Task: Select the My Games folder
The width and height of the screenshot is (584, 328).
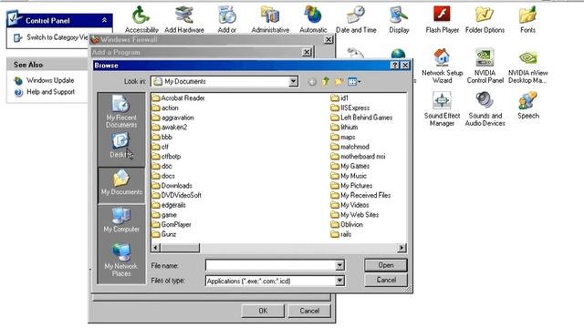Action: pyautogui.click(x=350, y=166)
